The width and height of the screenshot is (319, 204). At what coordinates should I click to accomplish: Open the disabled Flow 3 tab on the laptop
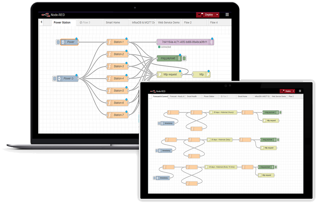[x=90, y=22]
